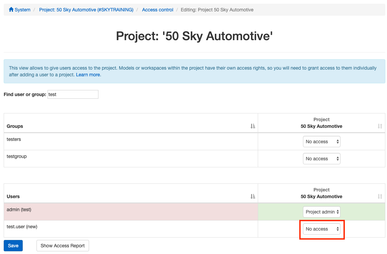Open access dropdown for testgroup
The image size is (387, 254).
(321, 159)
